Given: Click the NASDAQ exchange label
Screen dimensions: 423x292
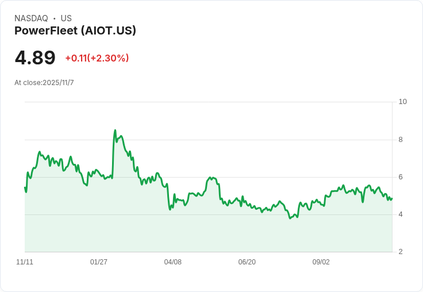Looking at the screenshot, I should pos(31,18).
